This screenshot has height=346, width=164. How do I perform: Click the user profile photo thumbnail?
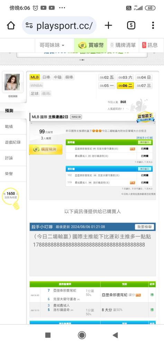pos(12,82)
